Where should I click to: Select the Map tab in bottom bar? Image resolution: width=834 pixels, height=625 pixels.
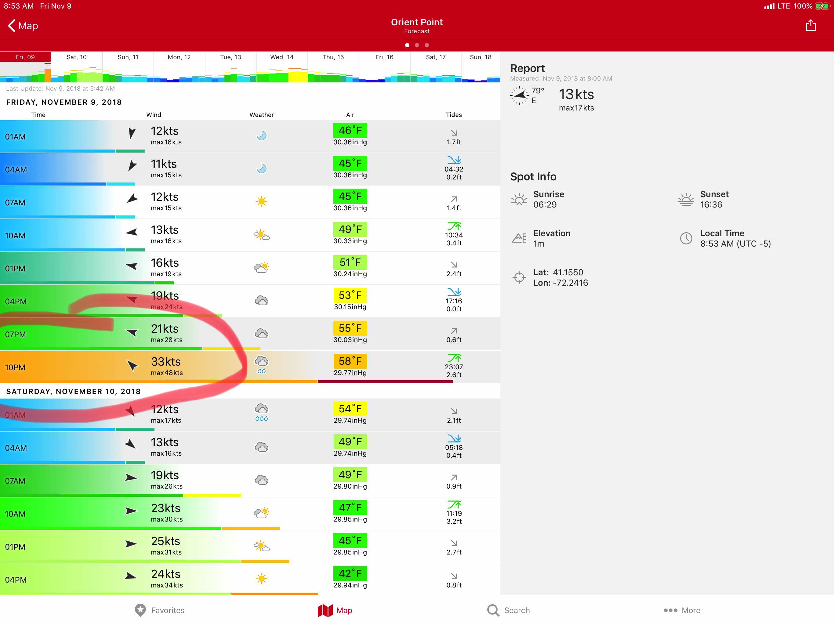pyautogui.click(x=335, y=610)
